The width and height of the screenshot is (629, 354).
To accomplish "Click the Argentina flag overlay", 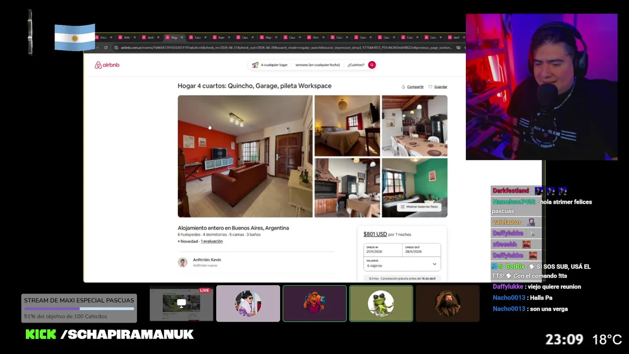I will pyautogui.click(x=75, y=38).
